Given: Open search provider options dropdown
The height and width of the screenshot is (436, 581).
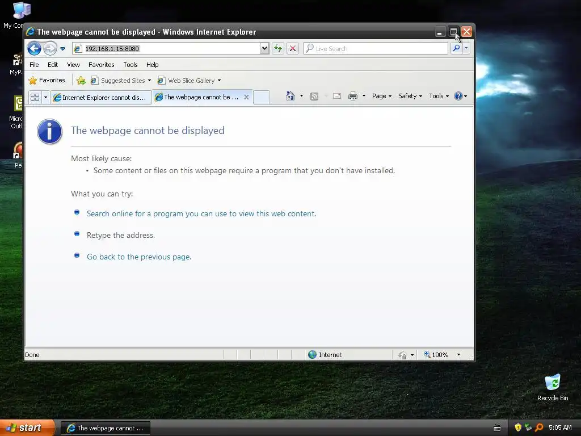Looking at the screenshot, I should point(466,48).
